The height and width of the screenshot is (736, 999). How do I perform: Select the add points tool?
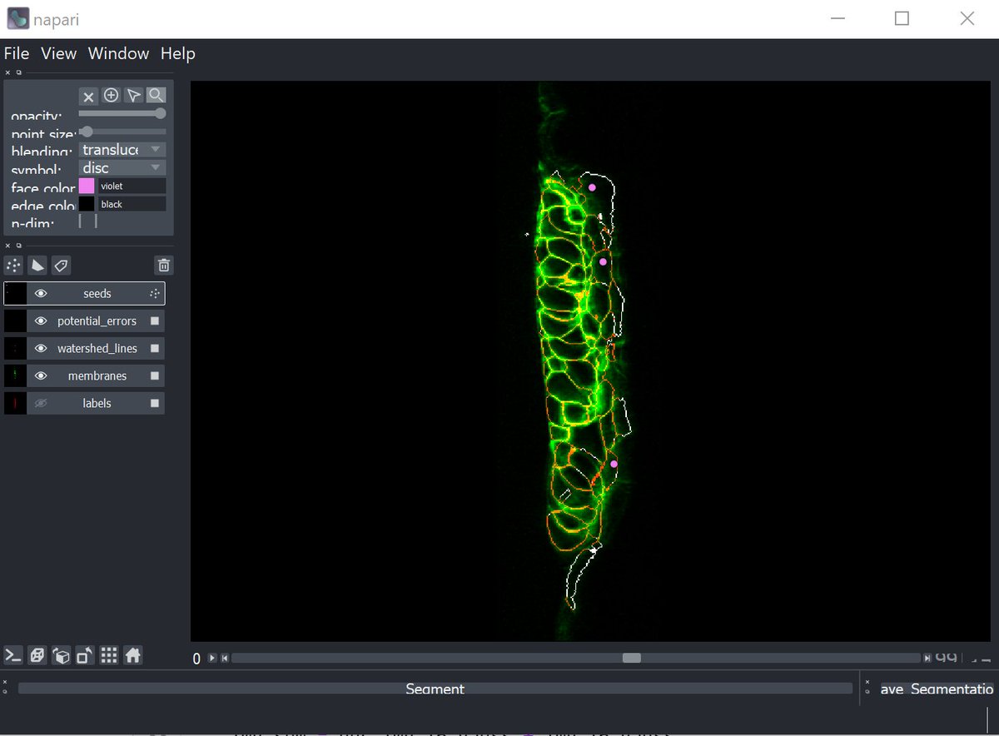click(x=111, y=96)
